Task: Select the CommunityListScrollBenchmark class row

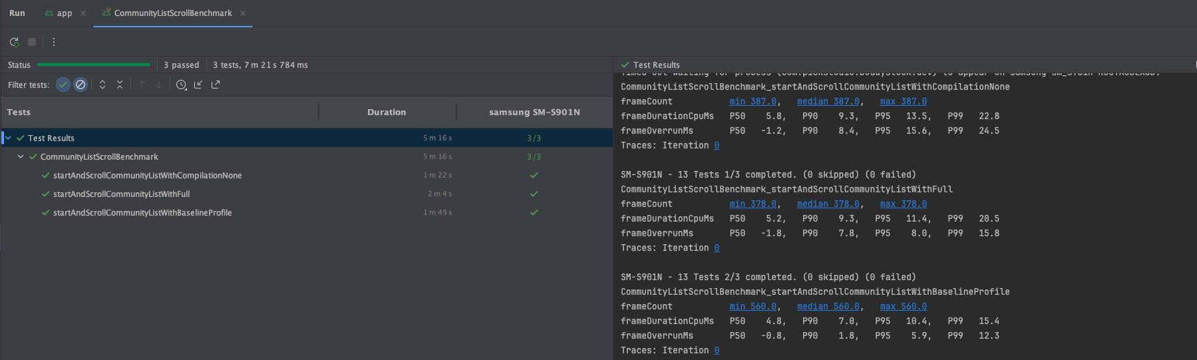Action: (307, 156)
